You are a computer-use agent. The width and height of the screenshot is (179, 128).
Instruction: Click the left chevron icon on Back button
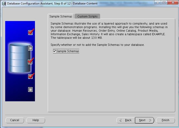[x=120, y=120]
